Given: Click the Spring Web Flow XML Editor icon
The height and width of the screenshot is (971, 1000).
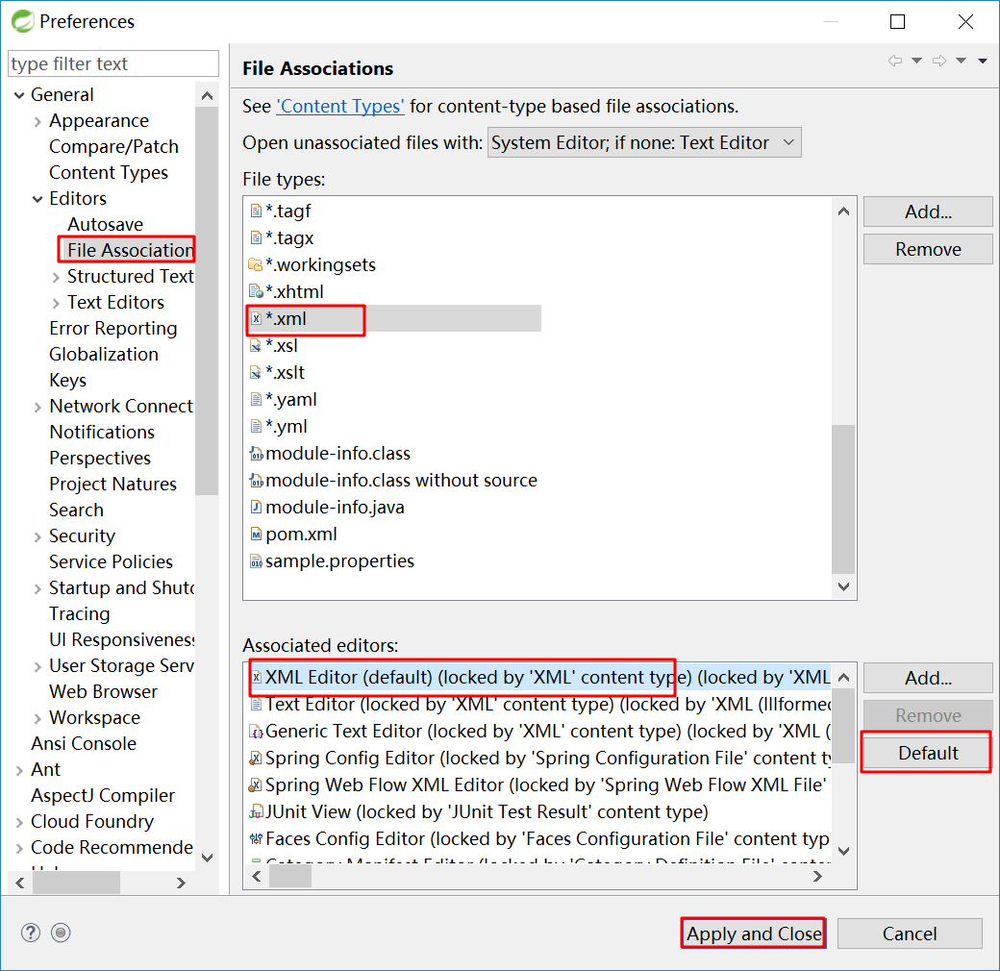Looking at the screenshot, I should click(256, 784).
